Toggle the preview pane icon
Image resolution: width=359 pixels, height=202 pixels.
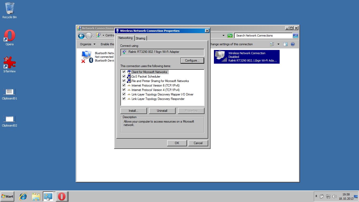(285, 44)
